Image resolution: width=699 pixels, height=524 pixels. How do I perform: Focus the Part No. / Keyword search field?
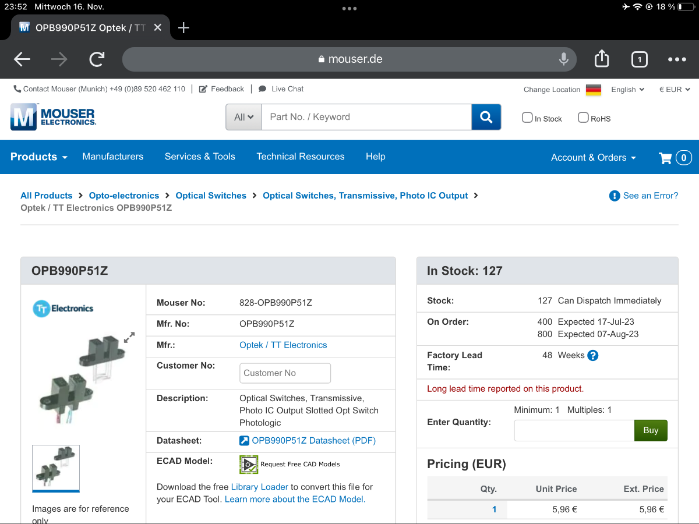coord(366,117)
